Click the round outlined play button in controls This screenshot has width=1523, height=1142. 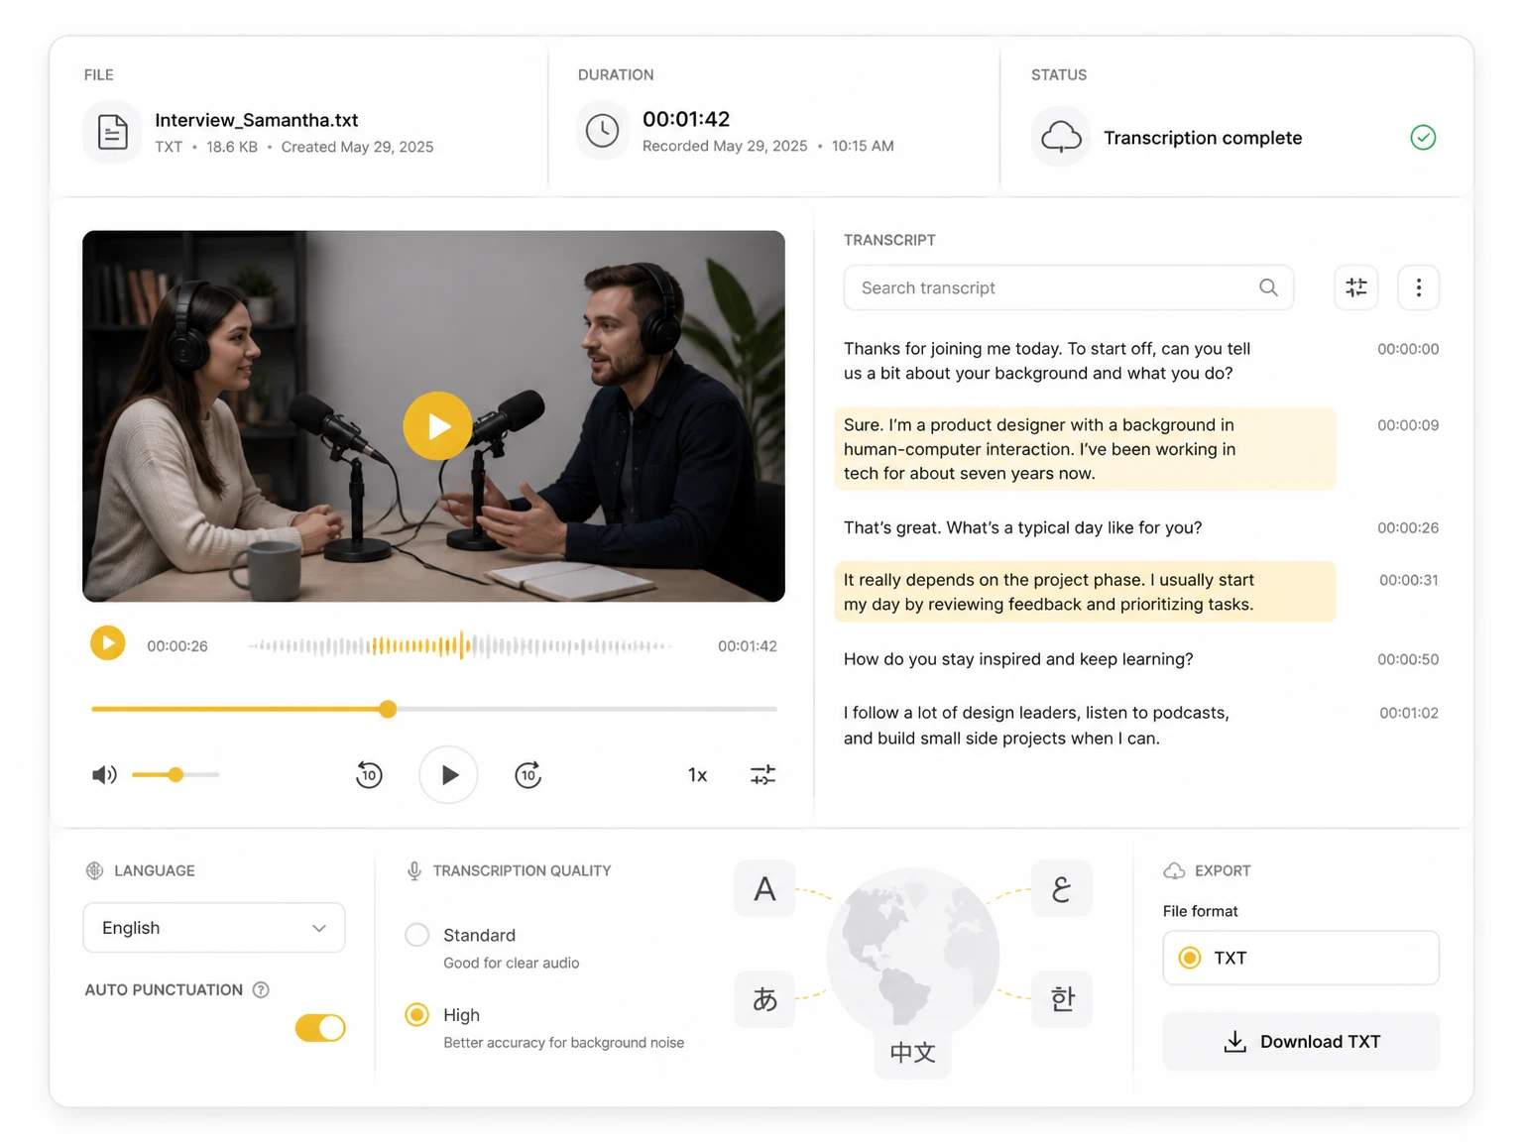(448, 774)
